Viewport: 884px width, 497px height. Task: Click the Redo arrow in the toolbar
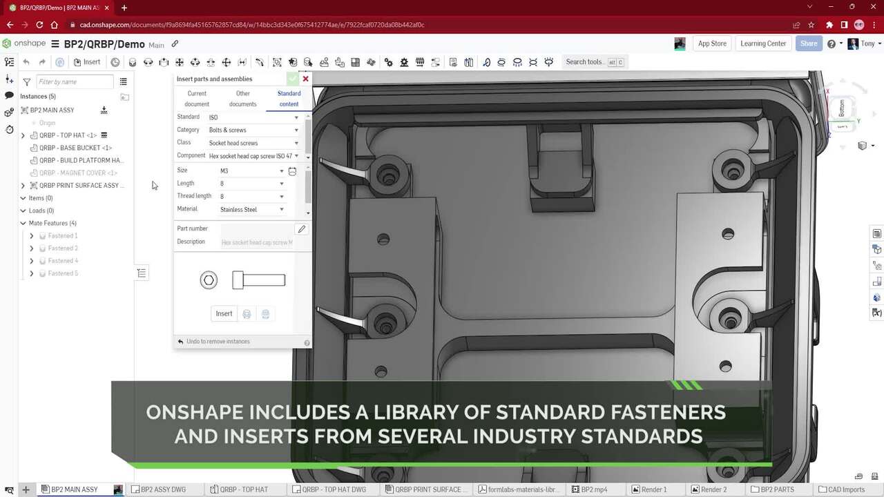(42, 62)
